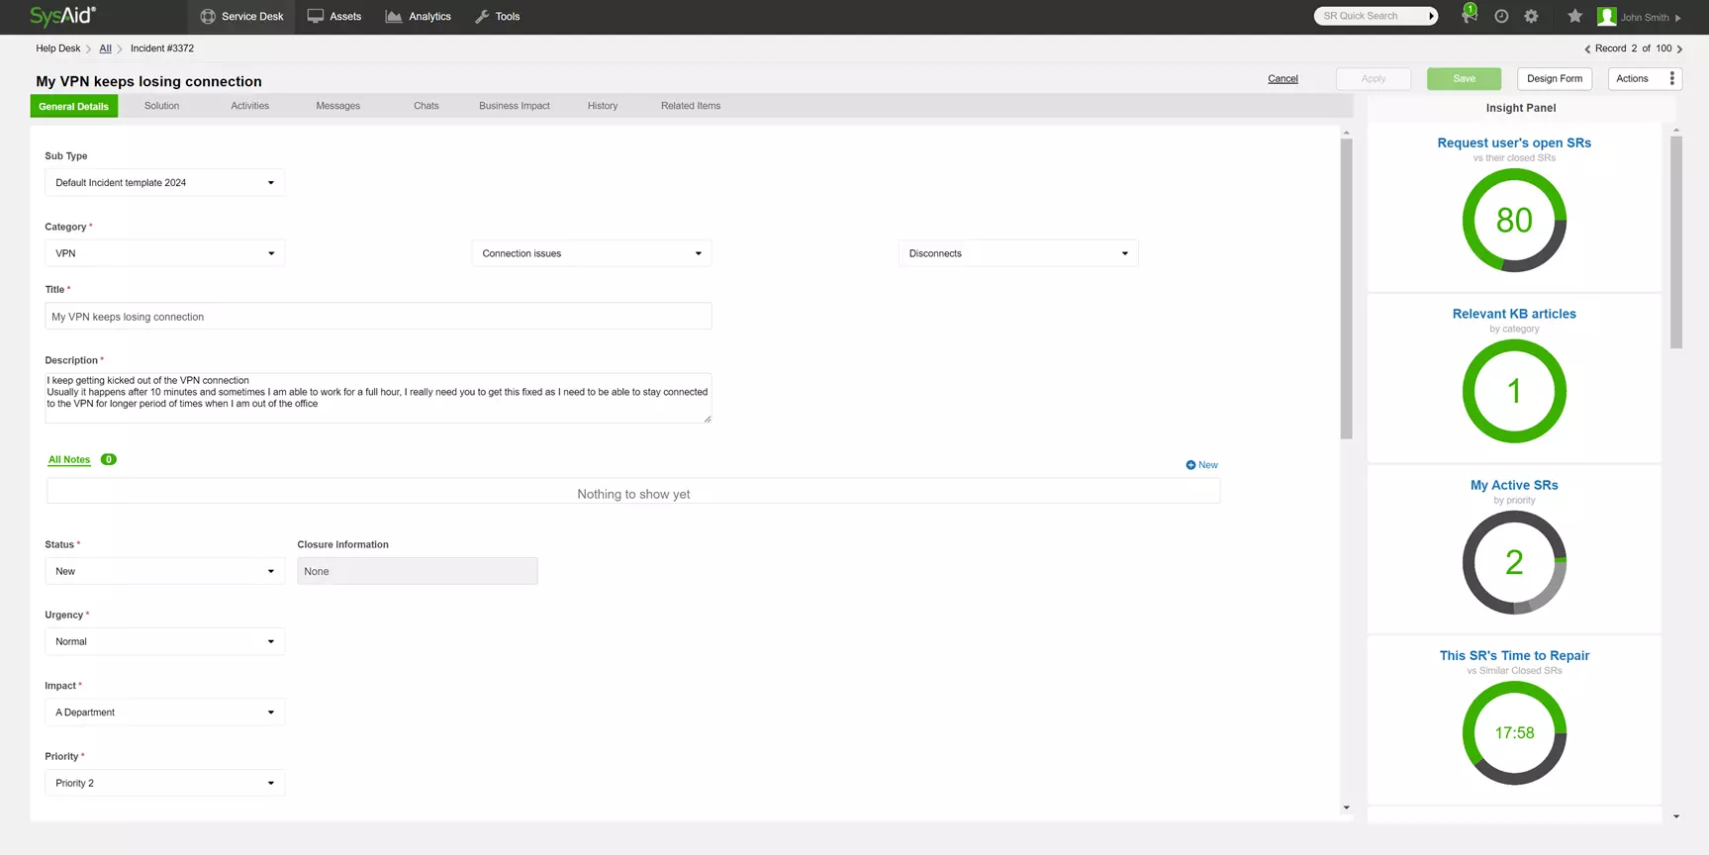Open the Tools menu
Viewport: 1709px width, 855px height.
coord(497,17)
